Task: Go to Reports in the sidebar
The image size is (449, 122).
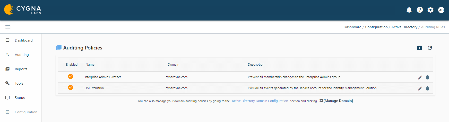Action: click(x=21, y=69)
